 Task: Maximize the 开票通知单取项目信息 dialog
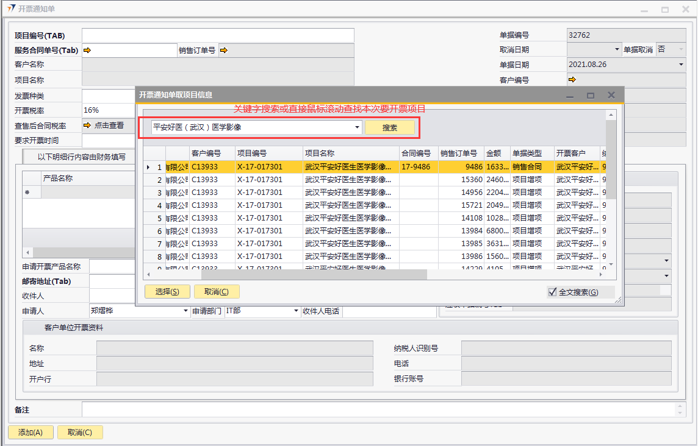(590, 96)
